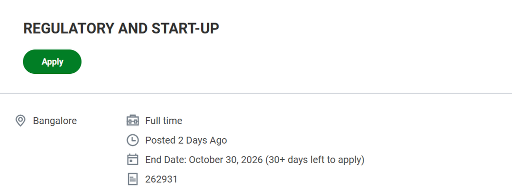Click the word time in Full time
Image resolution: width=512 pixels, height=195 pixels.
(172, 121)
